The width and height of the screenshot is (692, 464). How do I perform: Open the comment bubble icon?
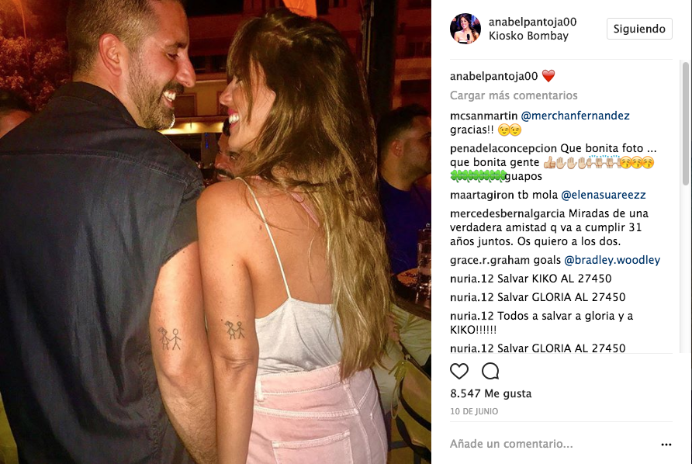(x=490, y=372)
